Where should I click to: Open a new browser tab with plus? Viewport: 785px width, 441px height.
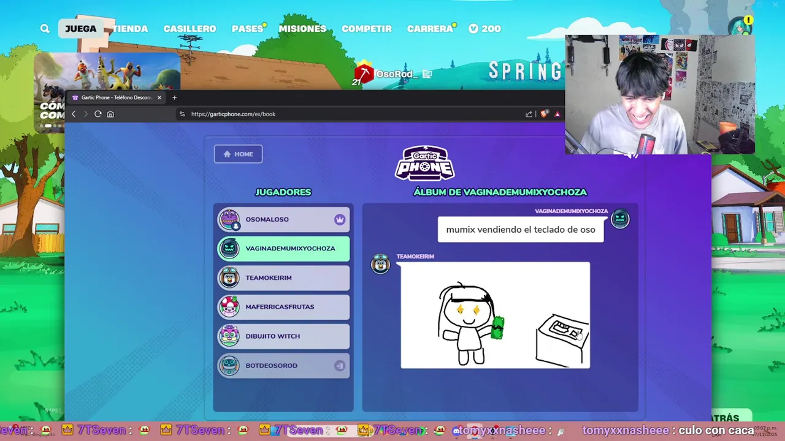click(x=174, y=97)
